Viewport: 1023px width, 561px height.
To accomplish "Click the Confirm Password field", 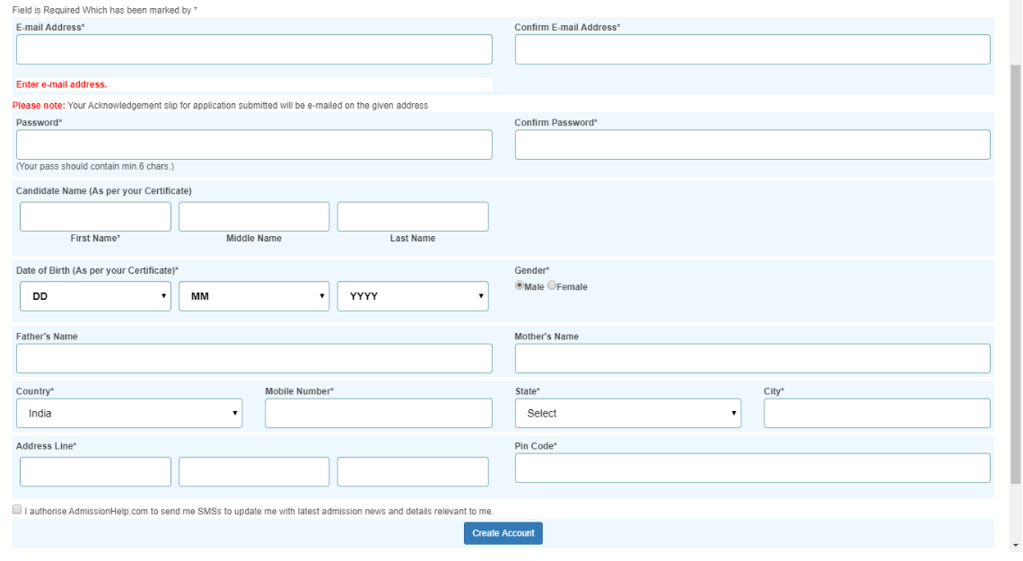I will (752, 145).
